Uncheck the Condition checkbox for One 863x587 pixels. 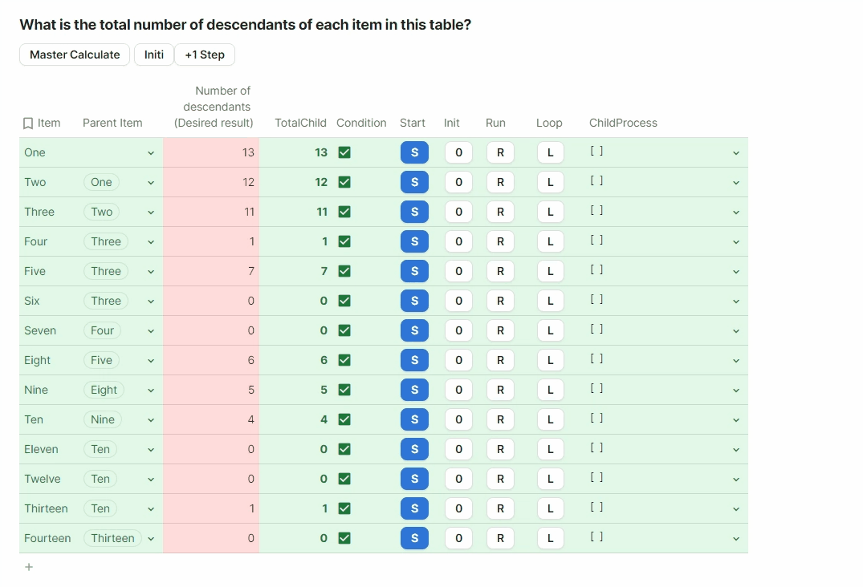point(344,152)
